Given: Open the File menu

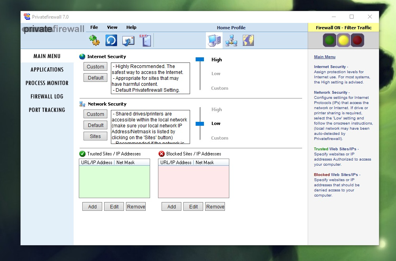Looking at the screenshot, I should (94, 27).
